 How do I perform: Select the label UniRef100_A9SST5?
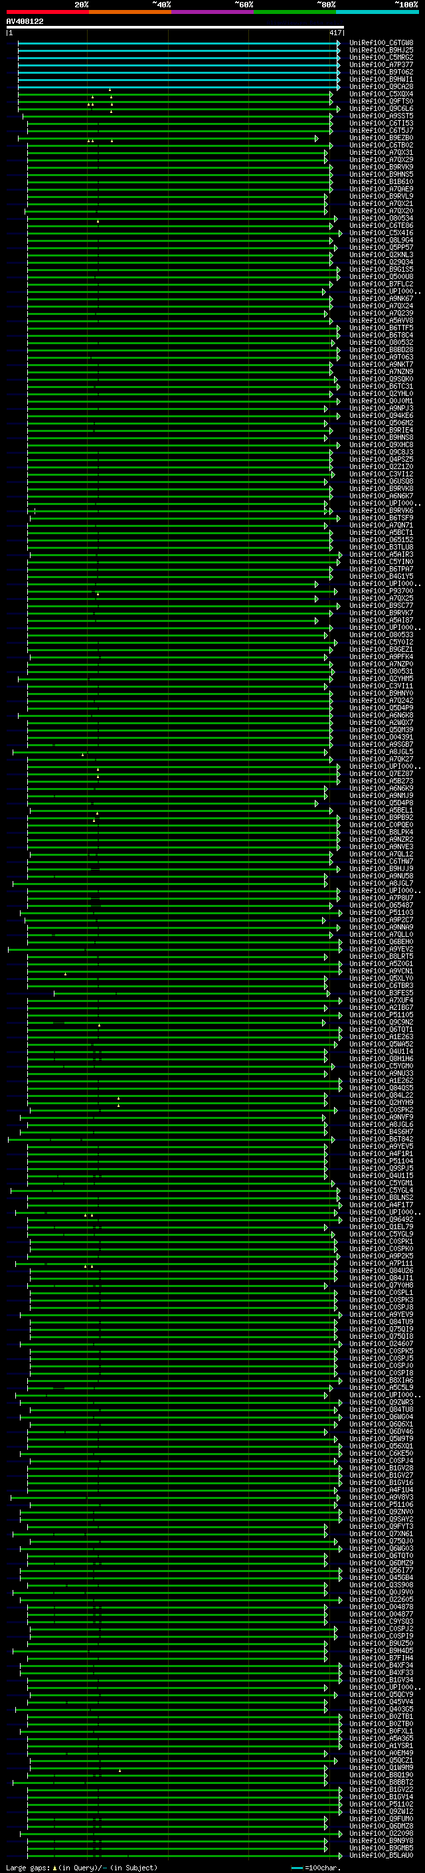tap(381, 116)
